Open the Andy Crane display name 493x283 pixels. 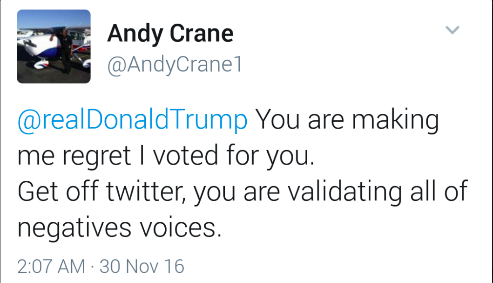coord(170,34)
